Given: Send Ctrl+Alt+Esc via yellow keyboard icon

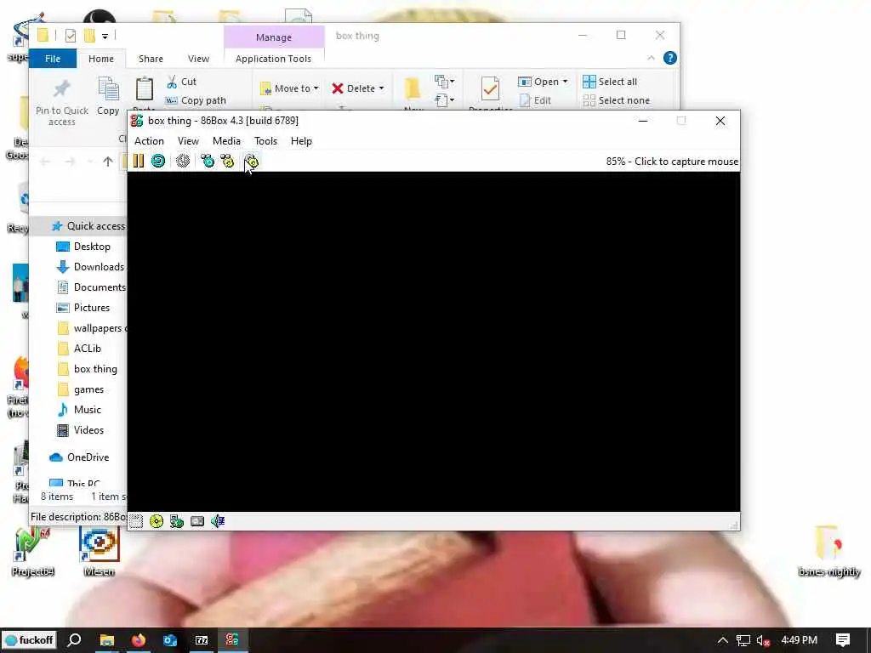Looking at the screenshot, I should tap(227, 161).
